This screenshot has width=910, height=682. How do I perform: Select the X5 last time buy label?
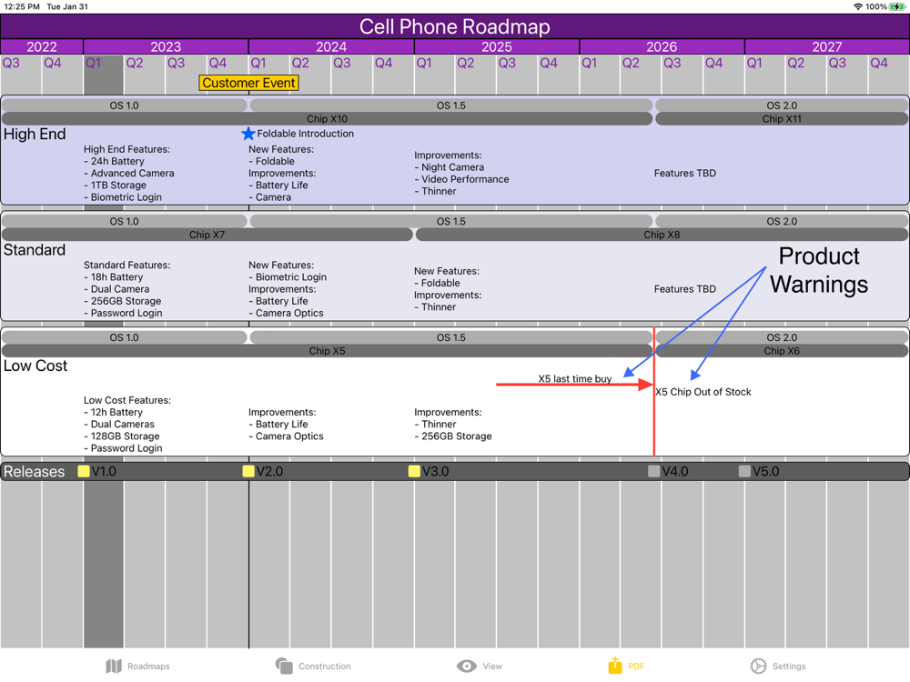(x=574, y=378)
